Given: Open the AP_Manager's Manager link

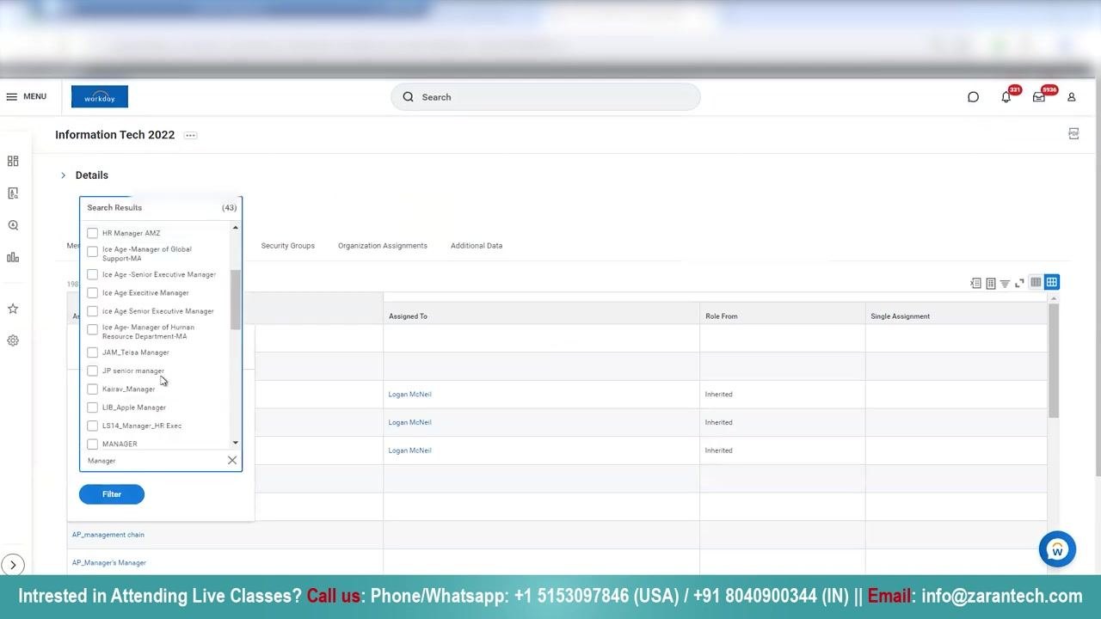Looking at the screenshot, I should tap(109, 563).
